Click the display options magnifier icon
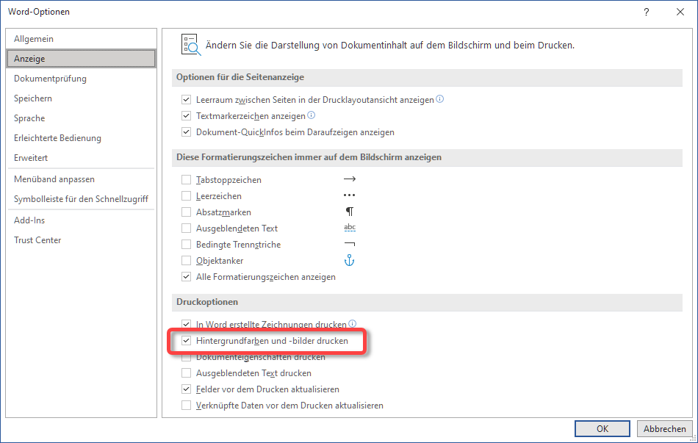The height and width of the screenshot is (443, 698). [191, 45]
